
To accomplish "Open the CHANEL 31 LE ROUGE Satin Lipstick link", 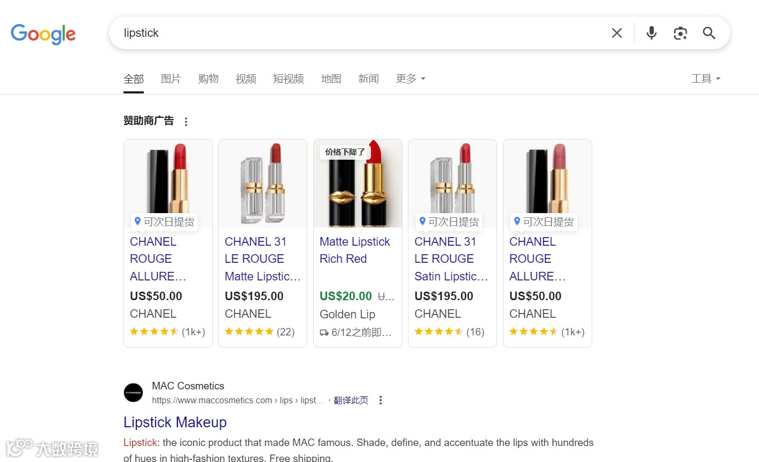I will coord(452,259).
